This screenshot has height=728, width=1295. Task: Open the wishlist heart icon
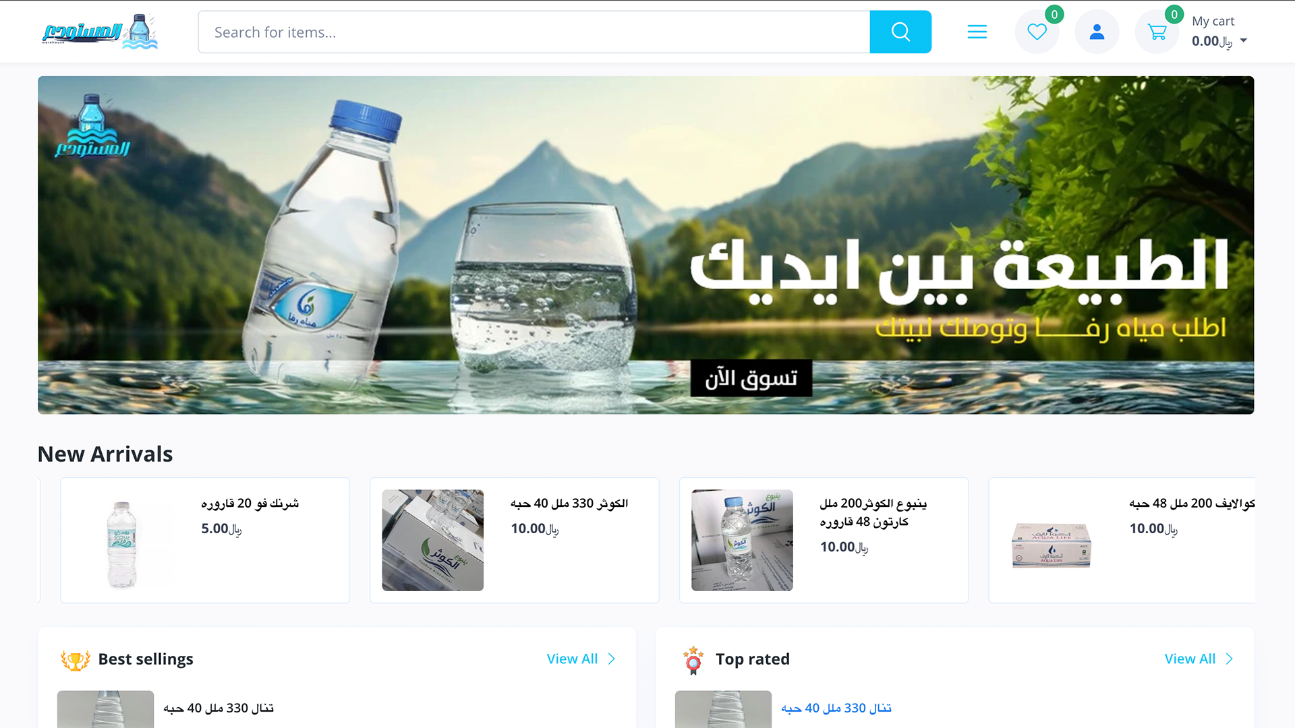[1037, 32]
